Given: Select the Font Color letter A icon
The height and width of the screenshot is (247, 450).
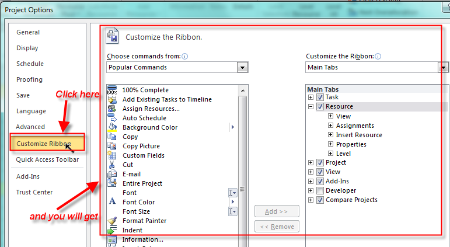Looking at the screenshot, I should [x=112, y=202].
